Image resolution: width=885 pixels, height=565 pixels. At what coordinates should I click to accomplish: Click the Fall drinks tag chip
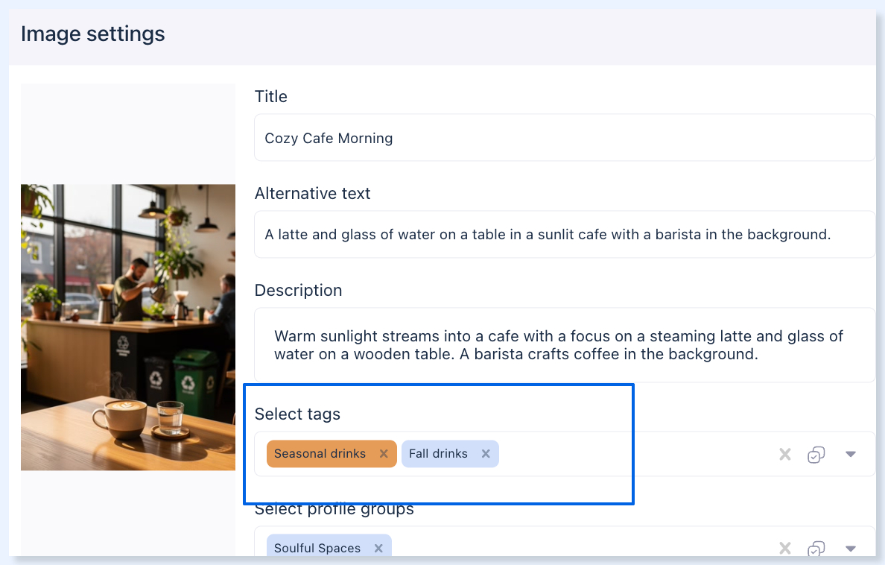(438, 454)
